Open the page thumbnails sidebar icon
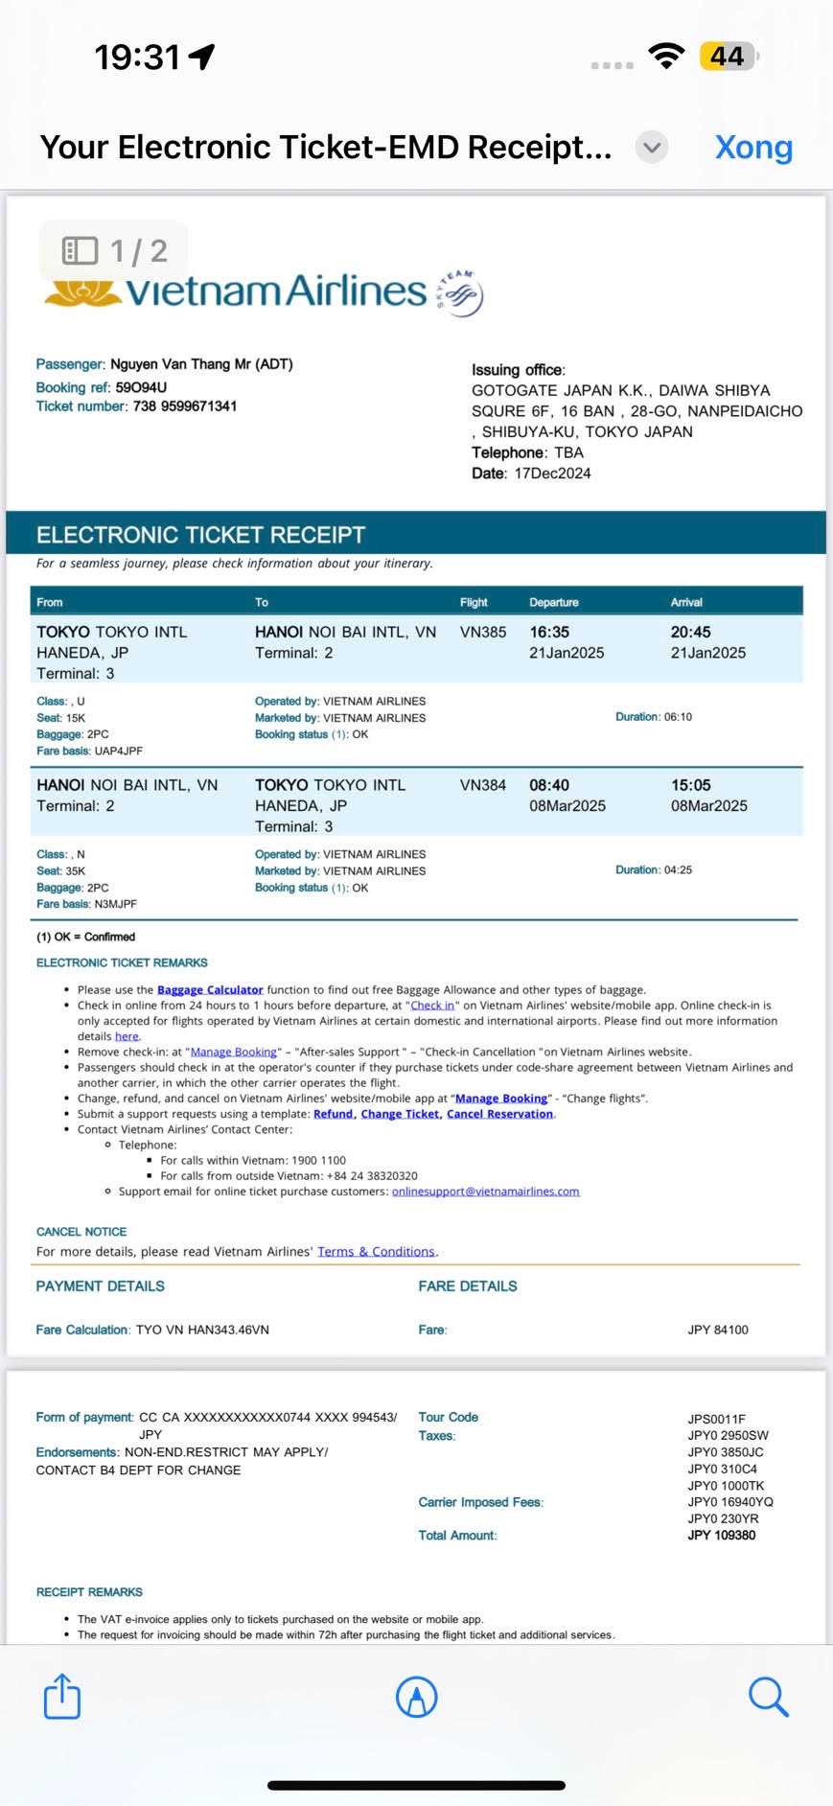 pos(81,251)
